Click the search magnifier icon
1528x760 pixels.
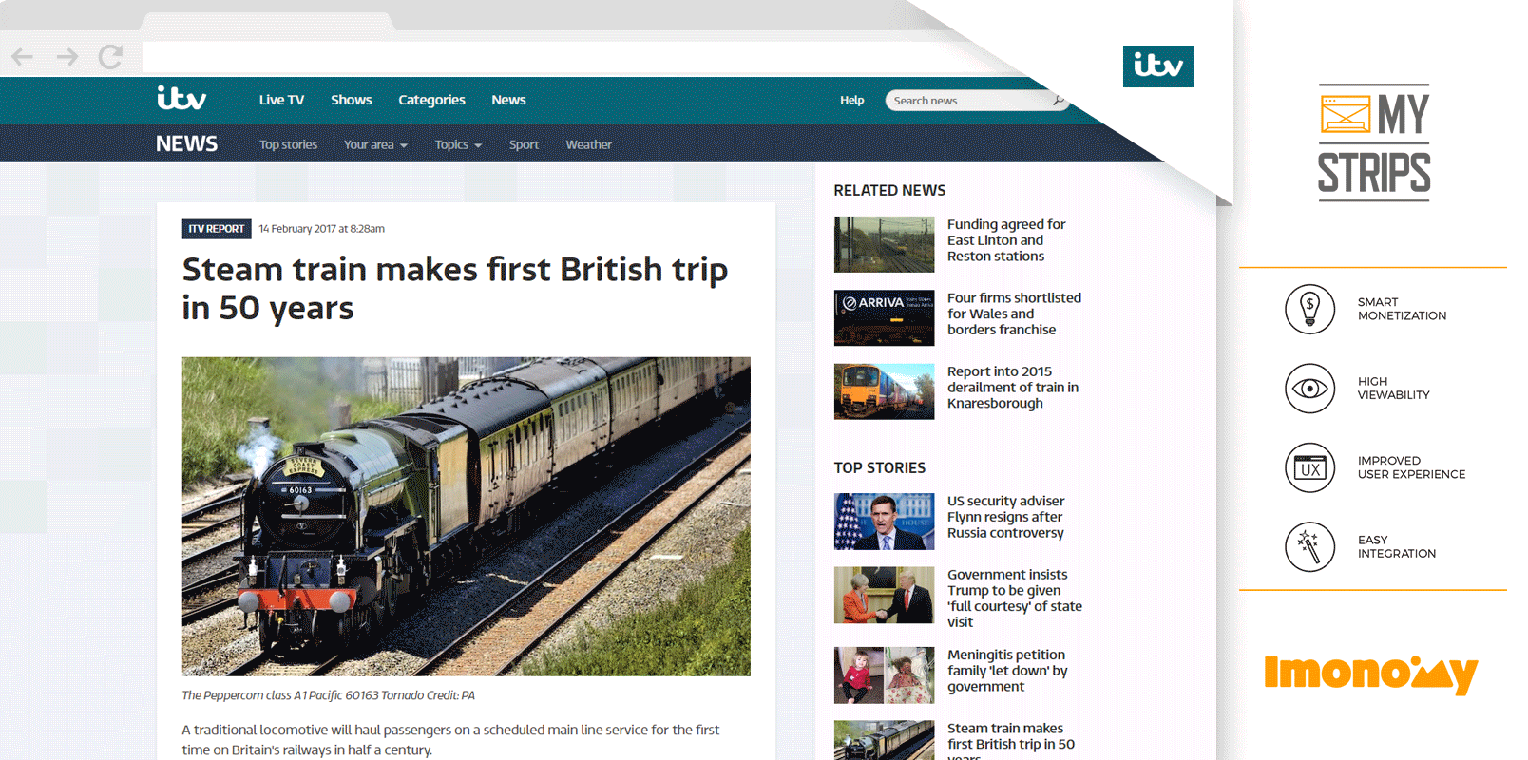[x=1058, y=100]
